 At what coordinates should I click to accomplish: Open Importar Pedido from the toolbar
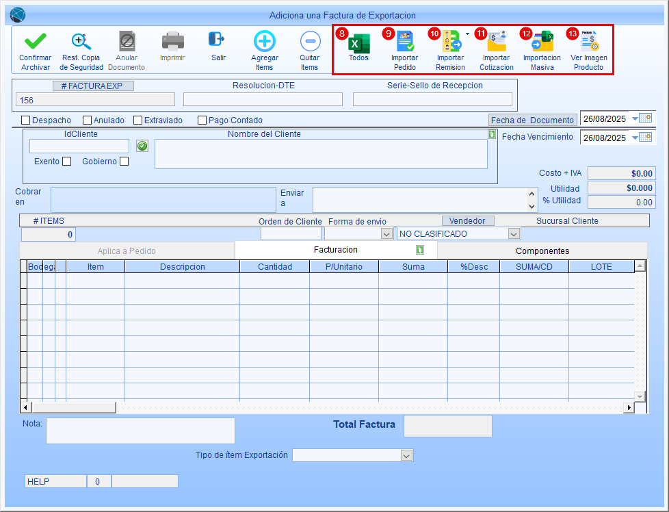coord(405,42)
